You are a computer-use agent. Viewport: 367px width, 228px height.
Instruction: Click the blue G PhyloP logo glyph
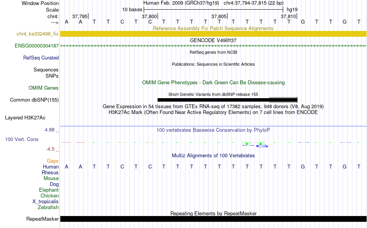tap(262, 146)
